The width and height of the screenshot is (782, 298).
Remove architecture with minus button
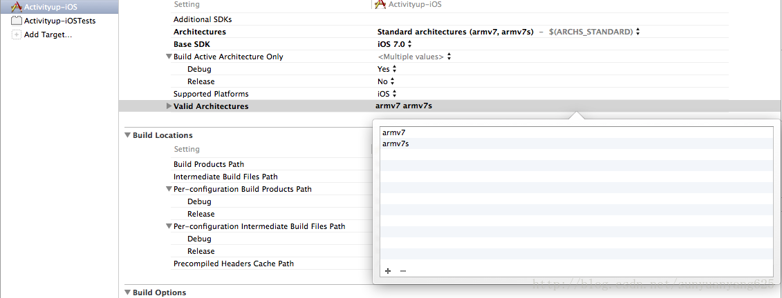(403, 271)
